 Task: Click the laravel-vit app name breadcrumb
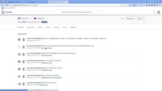pos(40,18)
